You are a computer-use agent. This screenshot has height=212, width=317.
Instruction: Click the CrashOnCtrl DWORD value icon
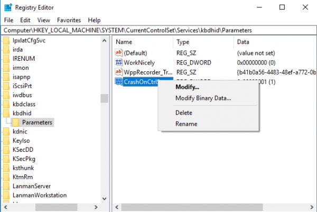[118, 81]
